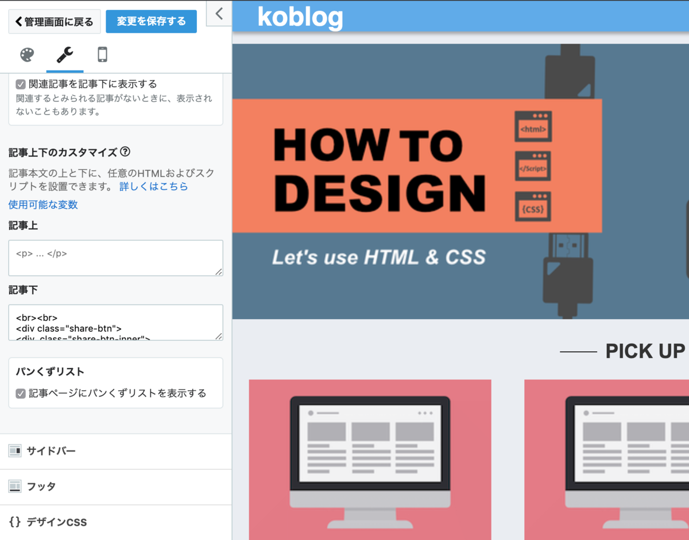Collapse the settings panel with the arrow
Screen dimensions: 689x540
click(x=219, y=13)
